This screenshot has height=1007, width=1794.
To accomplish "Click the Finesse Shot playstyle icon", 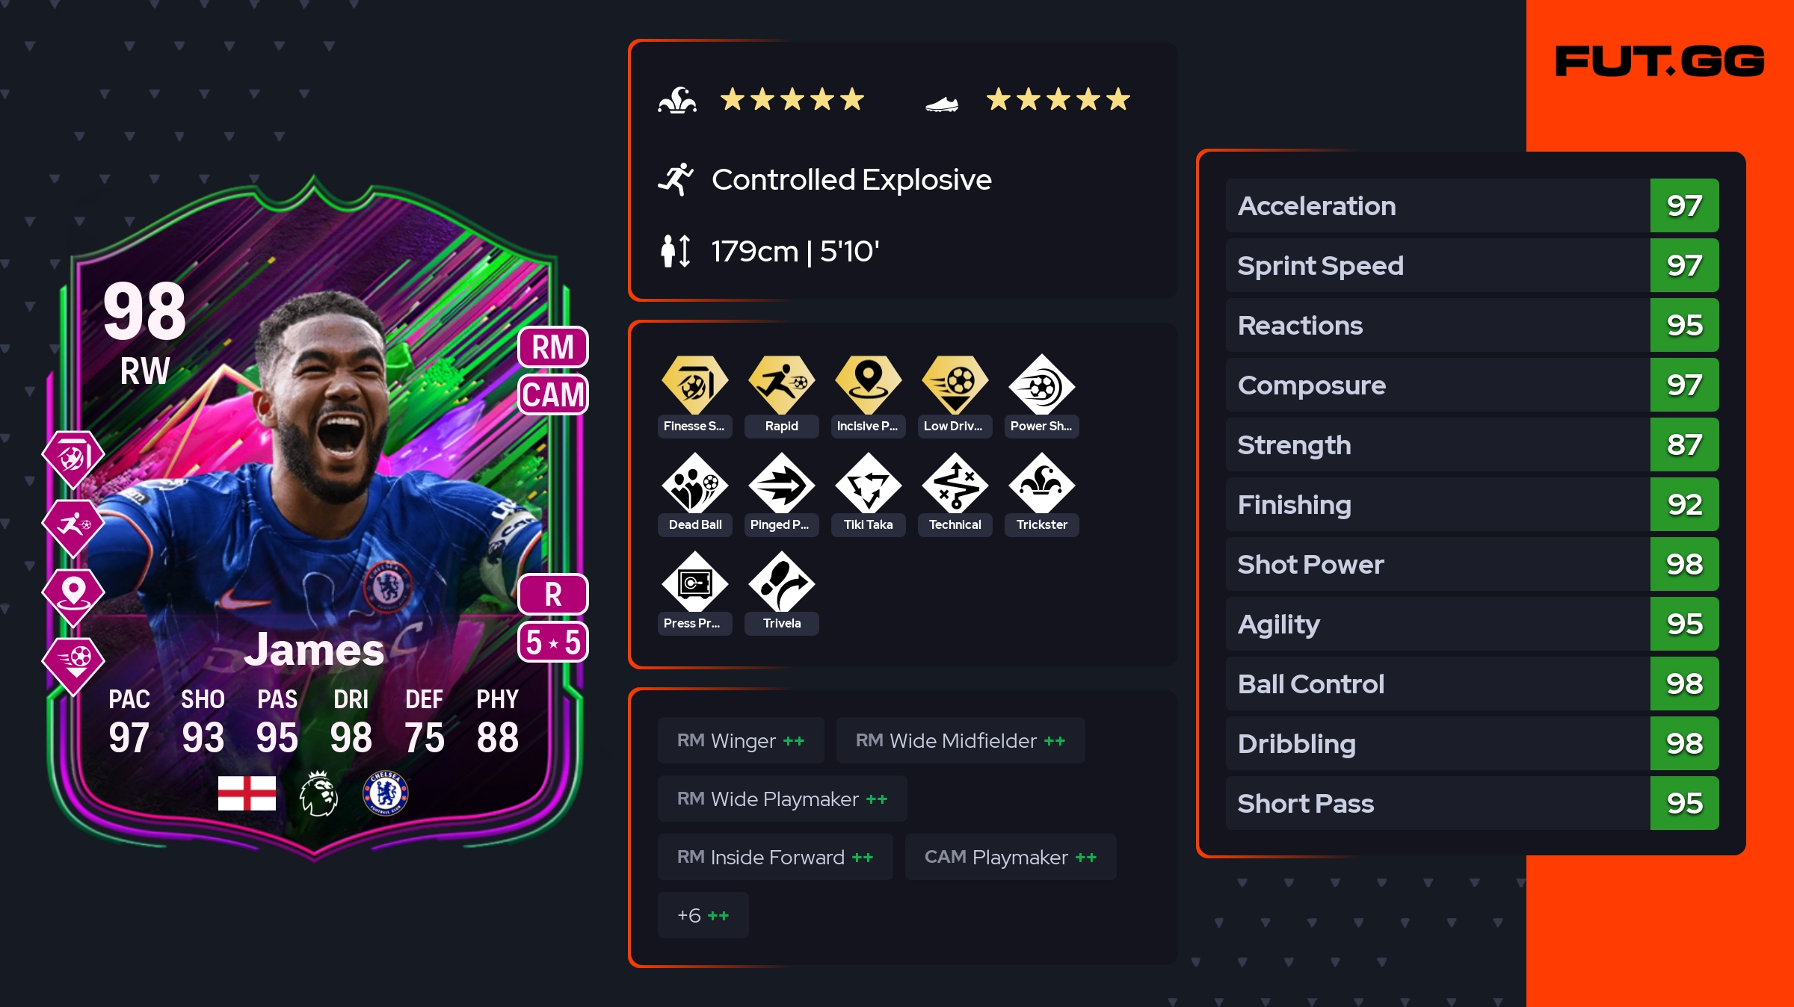I will pyautogui.click(x=694, y=385).
